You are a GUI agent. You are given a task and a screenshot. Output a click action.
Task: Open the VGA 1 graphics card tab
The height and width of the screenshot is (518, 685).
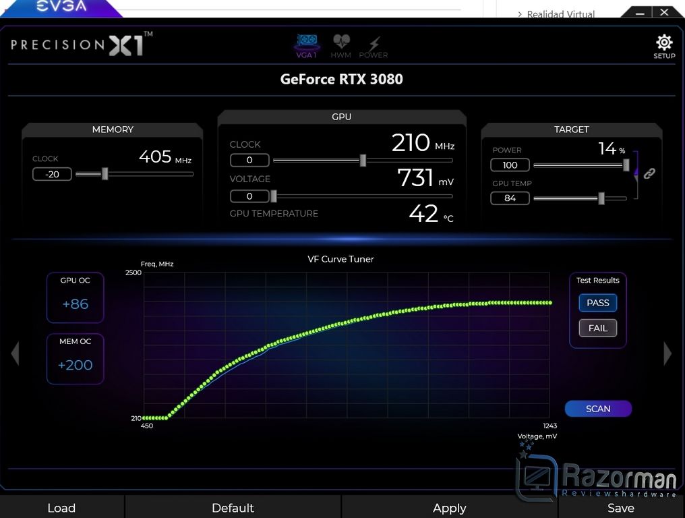(x=307, y=47)
